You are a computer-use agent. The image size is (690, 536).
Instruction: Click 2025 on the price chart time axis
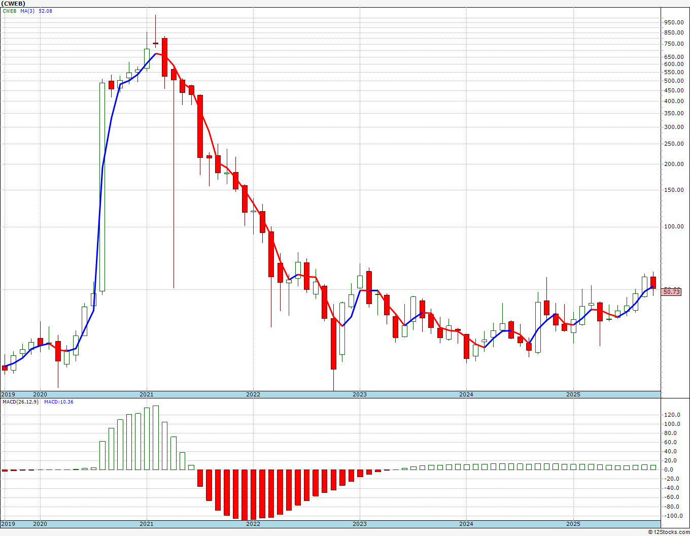click(x=573, y=394)
